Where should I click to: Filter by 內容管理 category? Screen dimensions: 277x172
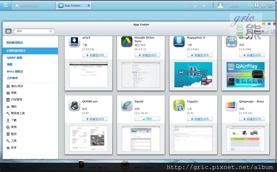[x=14, y=100]
